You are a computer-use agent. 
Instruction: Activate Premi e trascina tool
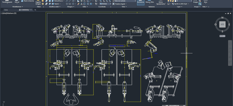tap(28, 1)
